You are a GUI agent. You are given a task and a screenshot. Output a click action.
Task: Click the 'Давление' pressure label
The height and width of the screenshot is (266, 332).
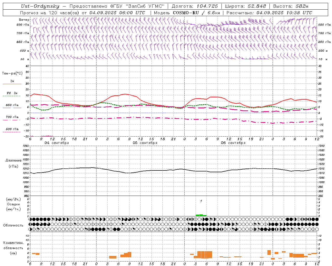(13, 161)
